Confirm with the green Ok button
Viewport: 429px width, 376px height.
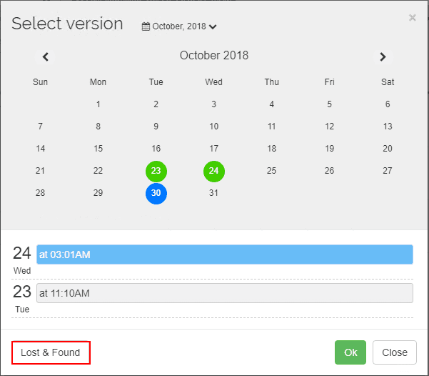click(350, 352)
